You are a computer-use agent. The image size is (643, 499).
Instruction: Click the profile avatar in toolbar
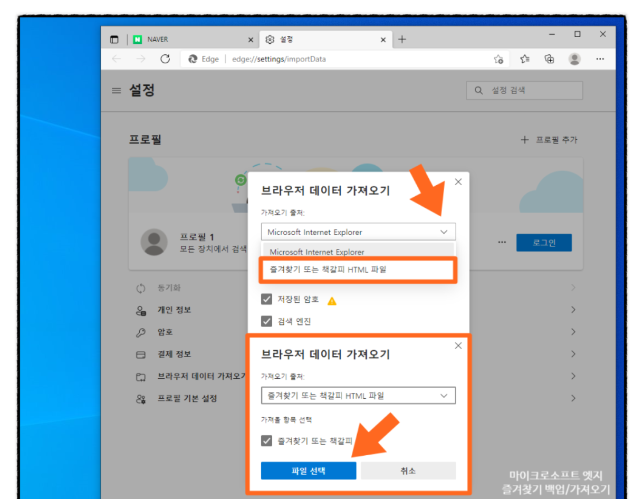click(575, 59)
